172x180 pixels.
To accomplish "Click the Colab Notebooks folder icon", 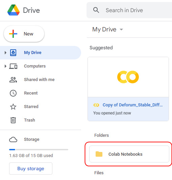I will pyautogui.click(x=99, y=154).
